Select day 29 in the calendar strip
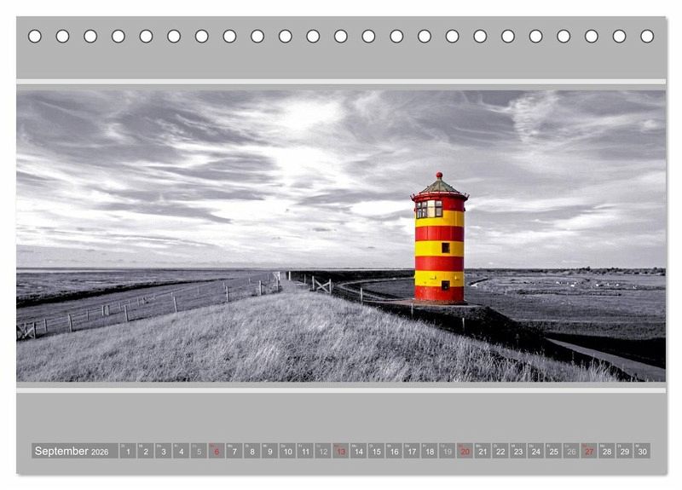 click(x=625, y=451)
